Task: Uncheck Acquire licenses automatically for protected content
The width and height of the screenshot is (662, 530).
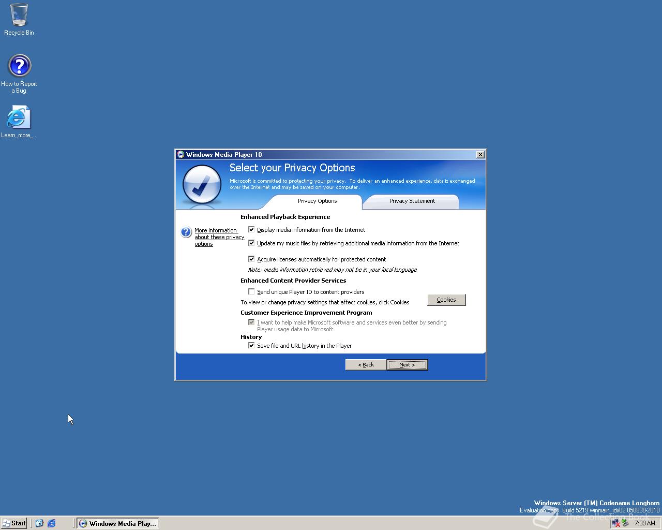Action: [251, 259]
